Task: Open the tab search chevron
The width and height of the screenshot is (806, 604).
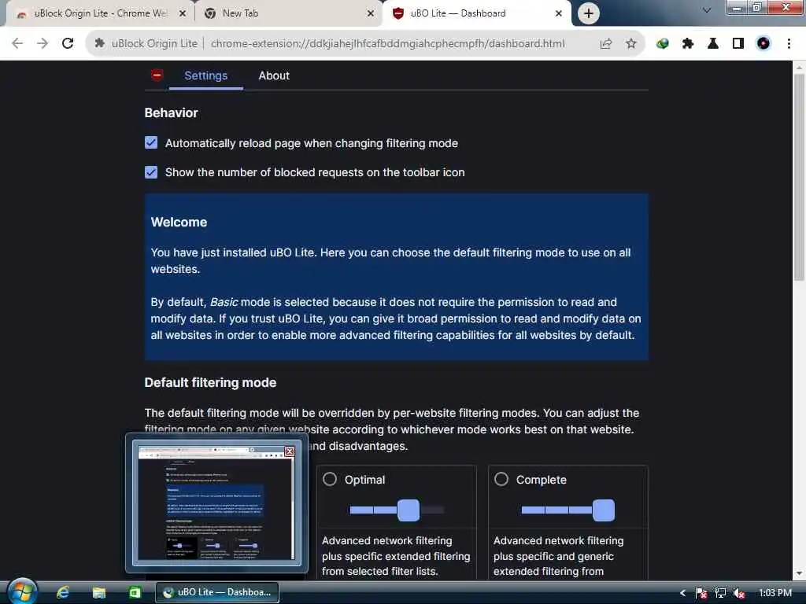Action: [706, 10]
